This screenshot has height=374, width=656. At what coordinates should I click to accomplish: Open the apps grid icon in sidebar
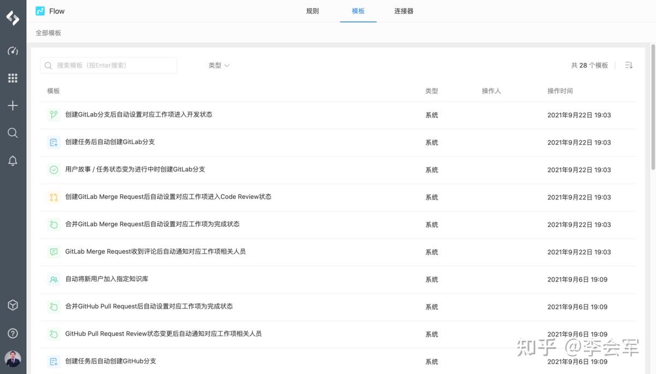pyautogui.click(x=13, y=78)
